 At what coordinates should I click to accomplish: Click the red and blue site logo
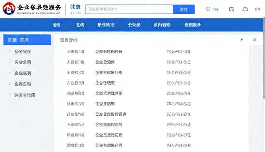coord(9,9)
